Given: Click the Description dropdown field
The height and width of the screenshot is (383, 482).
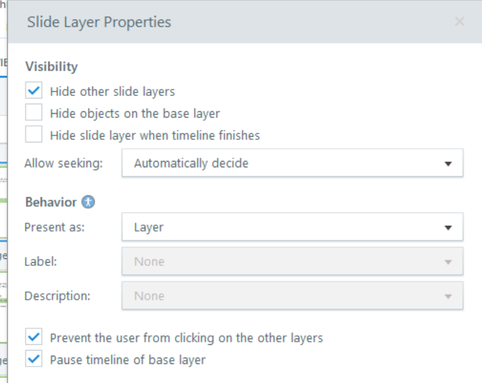Looking at the screenshot, I should tap(292, 296).
